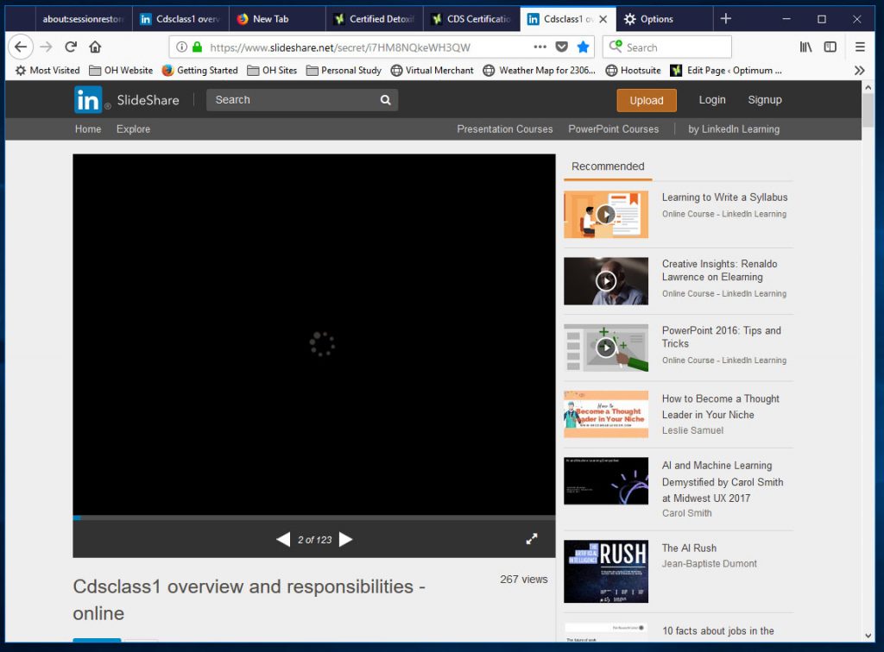The image size is (884, 652).
Task: Bookmark this page with the star icon
Action: point(583,47)
